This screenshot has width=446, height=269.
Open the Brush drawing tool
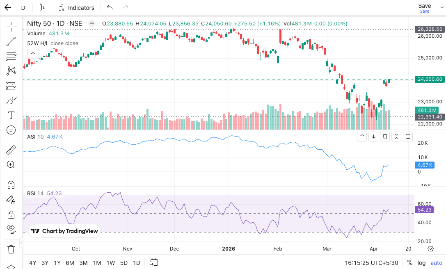pyautogui.click(x=11, y=100)
